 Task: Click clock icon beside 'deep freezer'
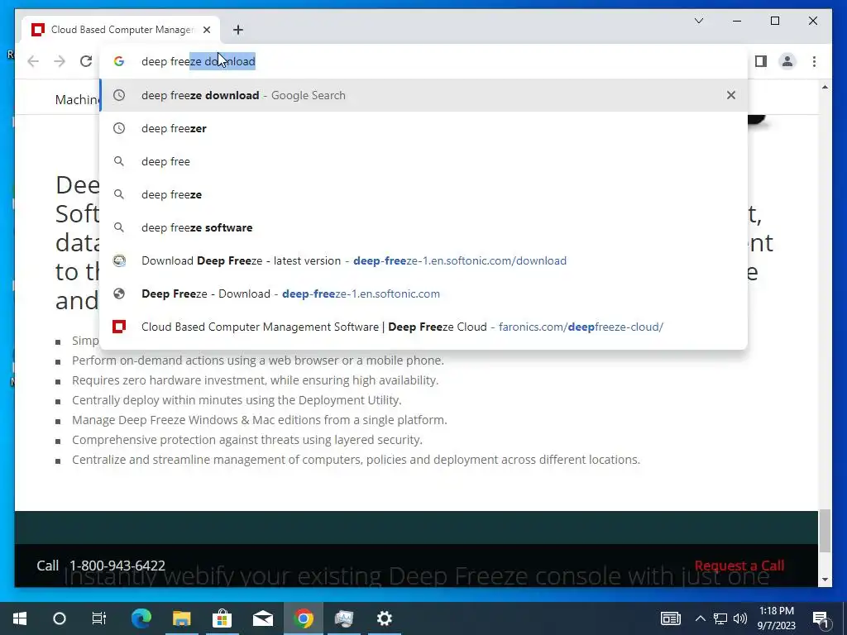(x=119, y=128)
